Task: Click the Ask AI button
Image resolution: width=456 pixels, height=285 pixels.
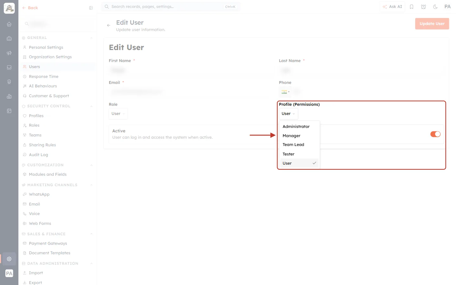Action: [x=392, y=7]
